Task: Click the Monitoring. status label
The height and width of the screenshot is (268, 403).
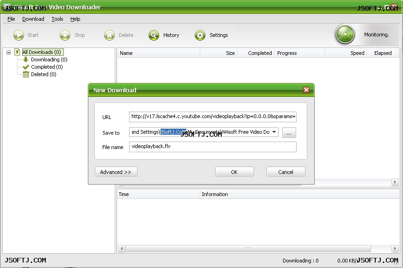Action: click(376, 35)
